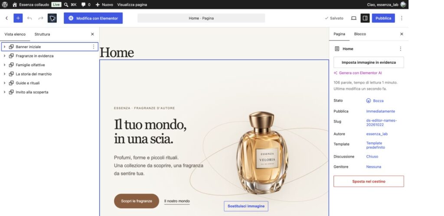
Task: Toggle the settings sidebar panel icon
Action: click(365, 18)
